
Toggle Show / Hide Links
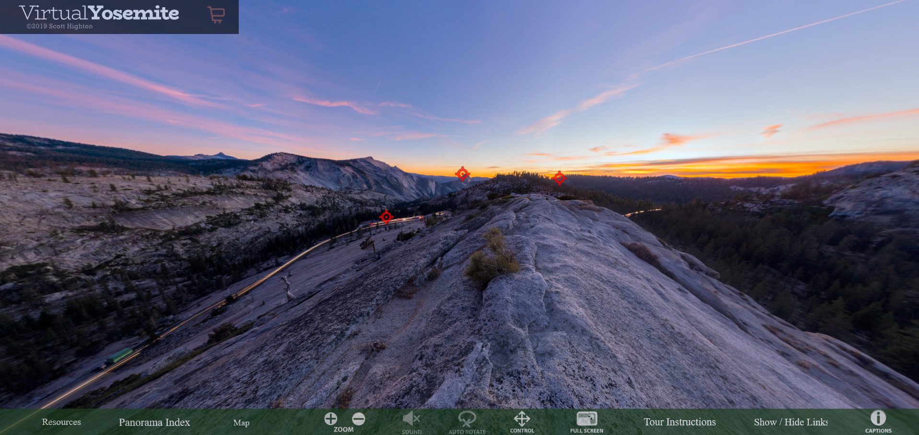coord(791,422)
